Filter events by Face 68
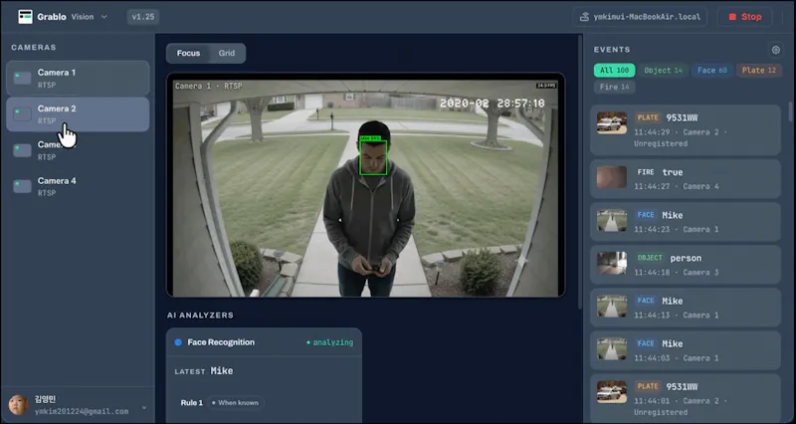The image size is (796, 424). tap(711, 71)
